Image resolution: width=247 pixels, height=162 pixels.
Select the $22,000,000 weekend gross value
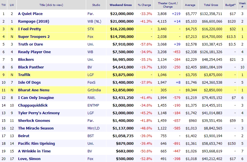(x=122, y=14)
